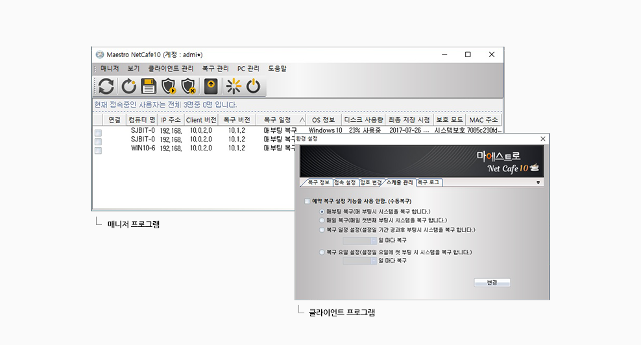Screen dimensions: 641x345
Task: Enable the 예약 복구 설정 기능 사용 안함 checkbox
Action: (x=308, y=202)
